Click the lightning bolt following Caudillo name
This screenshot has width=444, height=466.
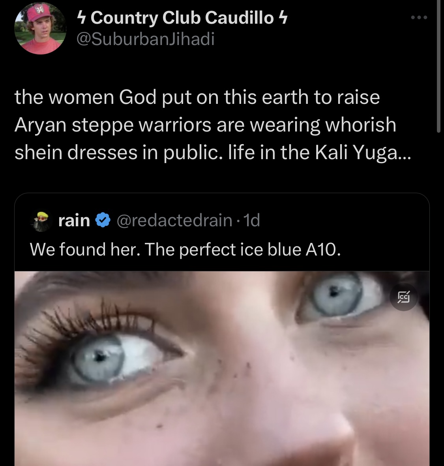tap(283, 17)
